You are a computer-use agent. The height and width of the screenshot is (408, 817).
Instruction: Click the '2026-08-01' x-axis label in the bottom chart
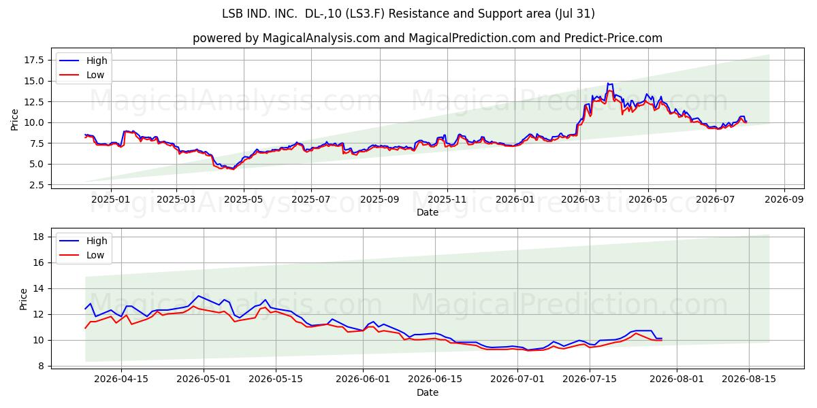click(x=676, y=380)
